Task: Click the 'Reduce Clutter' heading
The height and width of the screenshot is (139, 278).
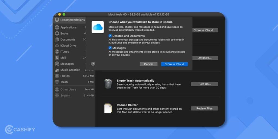Action: point(127,105)
